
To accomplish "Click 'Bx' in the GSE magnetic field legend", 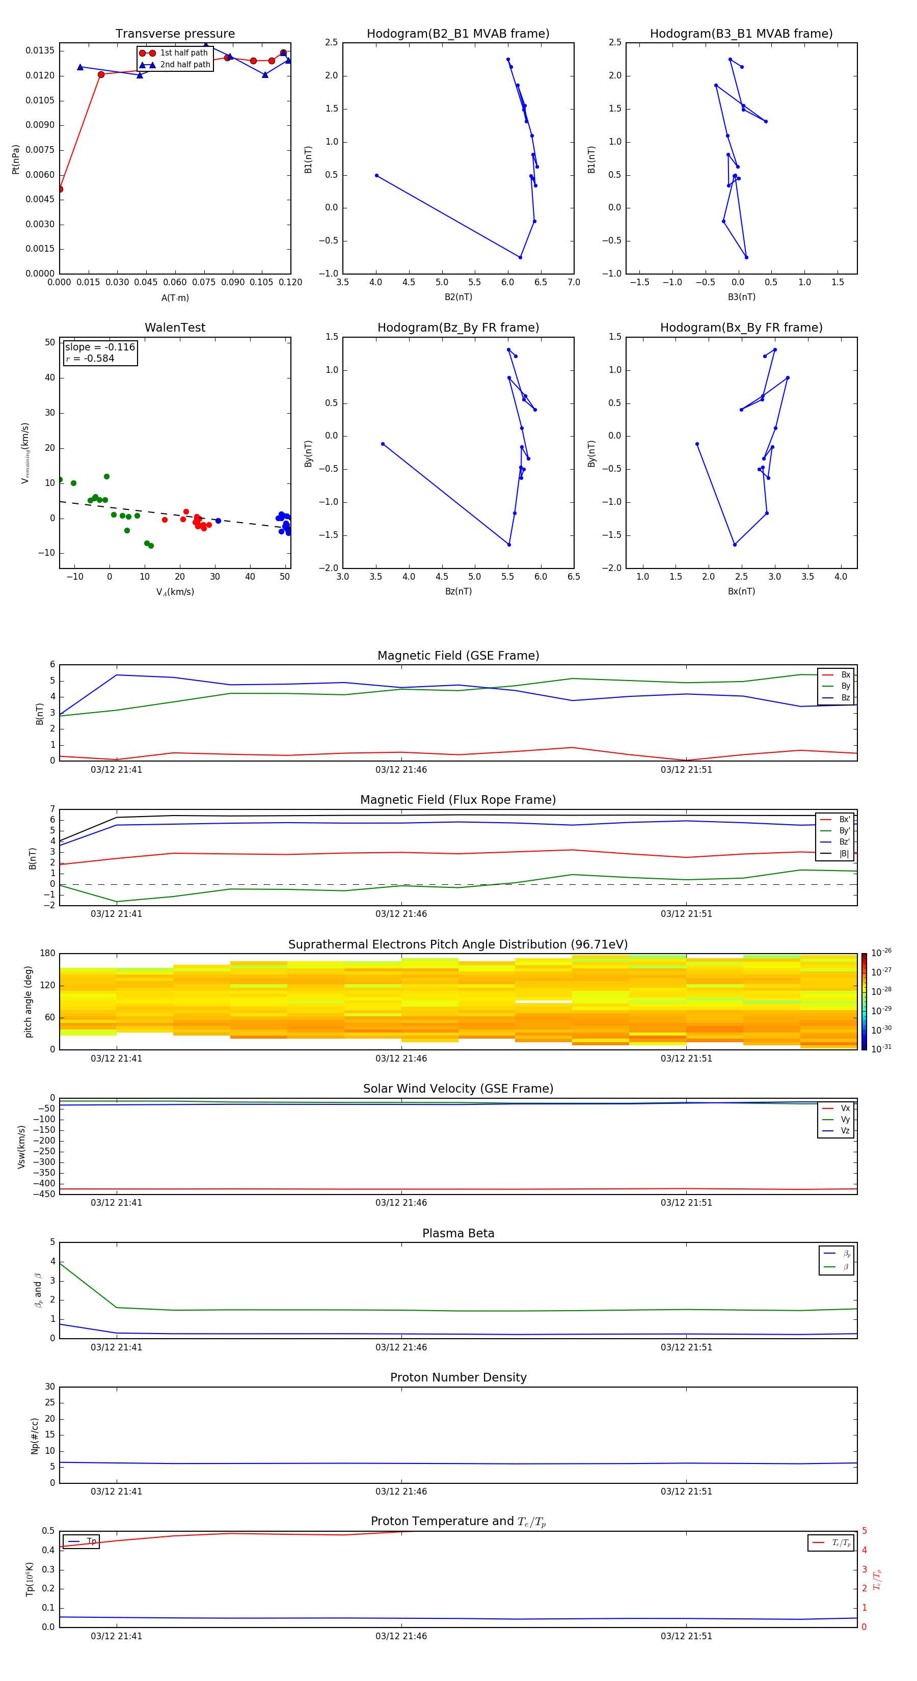I will click(837, 675).
